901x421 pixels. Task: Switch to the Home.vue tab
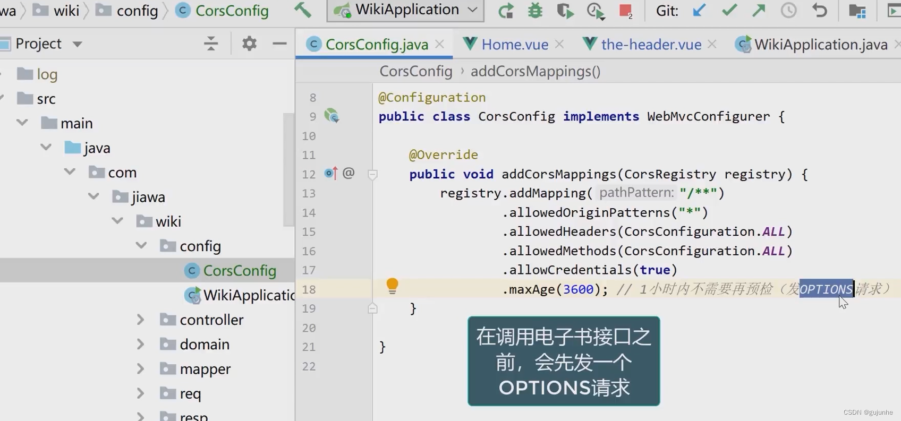coord(514,45)
